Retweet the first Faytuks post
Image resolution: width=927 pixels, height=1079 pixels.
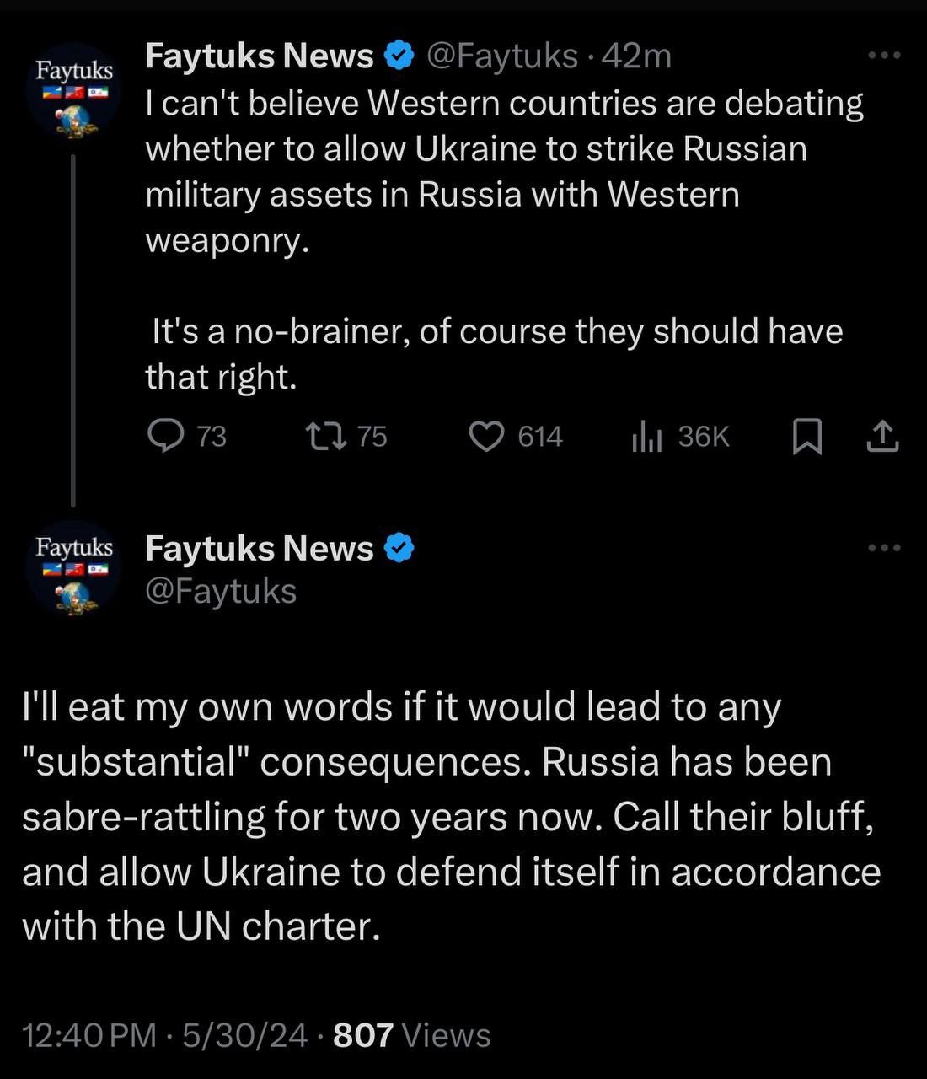pos(325,436)
